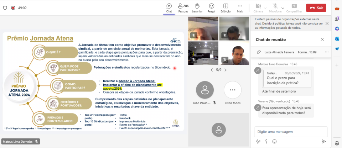This screenshot has height=148, width=342.
Task: Open the emoji picker icon
Action: click(x=274, y=142)
